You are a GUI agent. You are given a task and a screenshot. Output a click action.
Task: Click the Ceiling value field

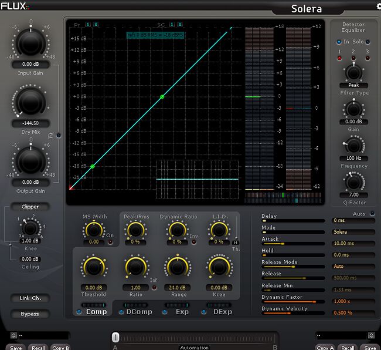(30, 259)
